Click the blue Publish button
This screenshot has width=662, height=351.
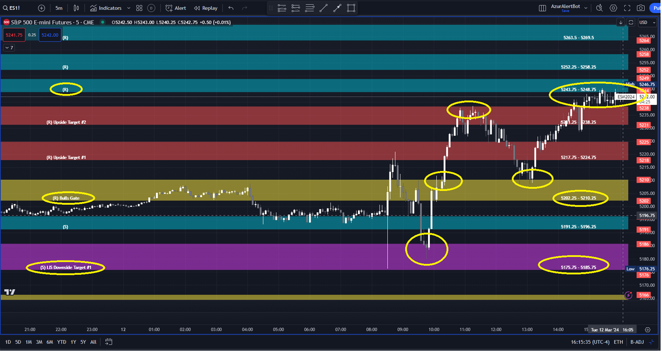655,8
